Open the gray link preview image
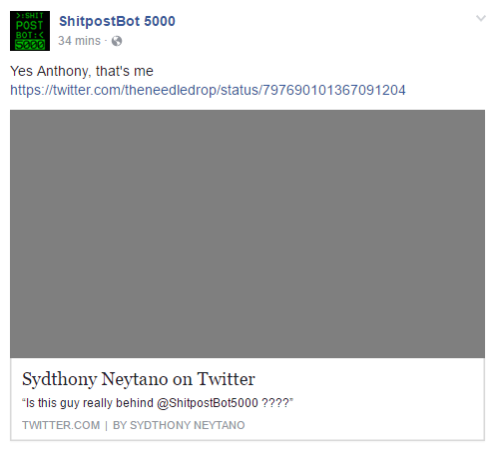This screenshot has width=496, height=454. click(248, 233)
